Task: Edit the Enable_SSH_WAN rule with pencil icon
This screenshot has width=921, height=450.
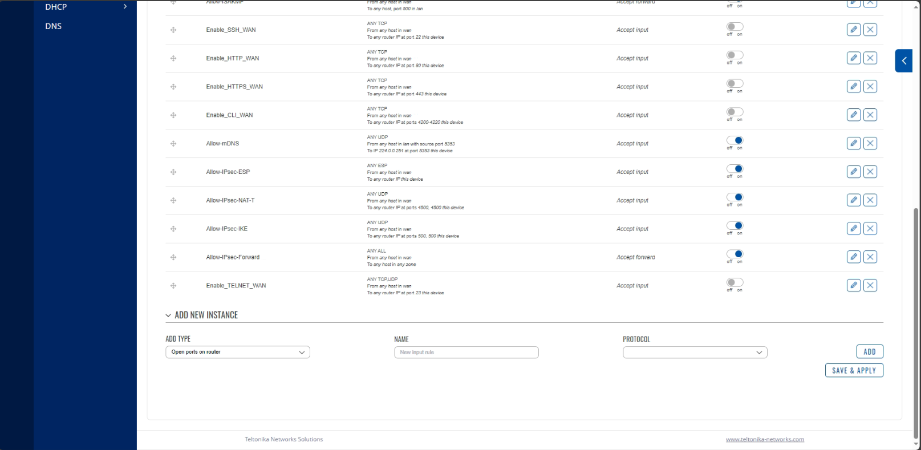Action: point(854,30)
